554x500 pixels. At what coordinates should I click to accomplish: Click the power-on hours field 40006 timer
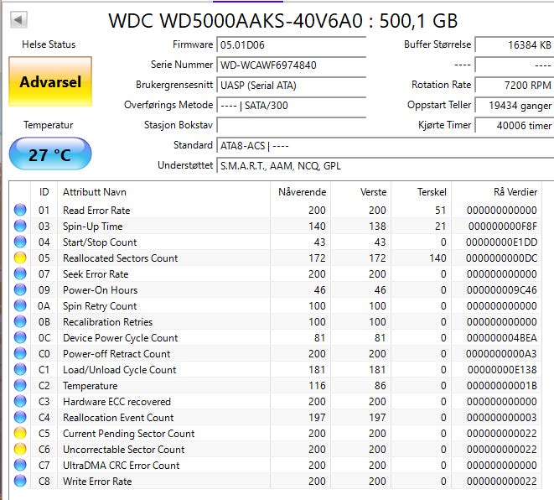click(515, 125)
